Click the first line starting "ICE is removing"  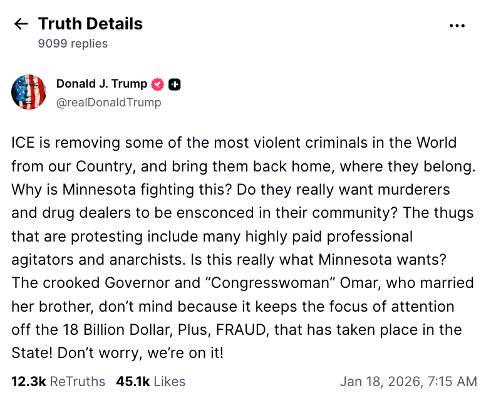point(234,143)
